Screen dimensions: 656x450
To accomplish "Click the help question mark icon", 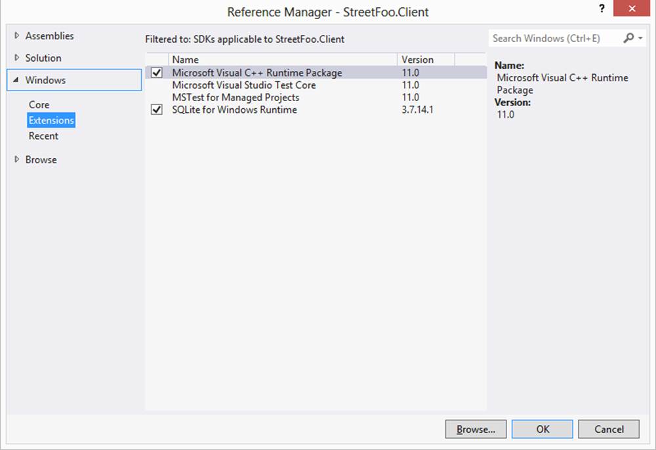I will tap(602, 9).
